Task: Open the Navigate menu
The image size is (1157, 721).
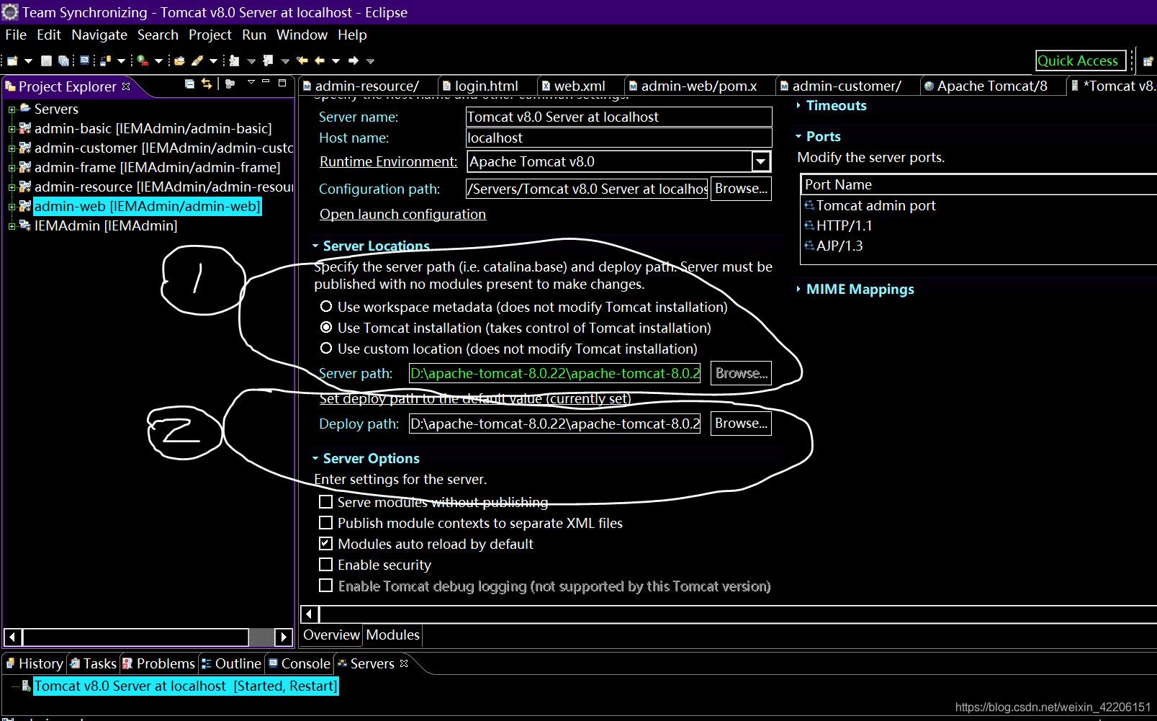Action: click(x=99, y=35)
